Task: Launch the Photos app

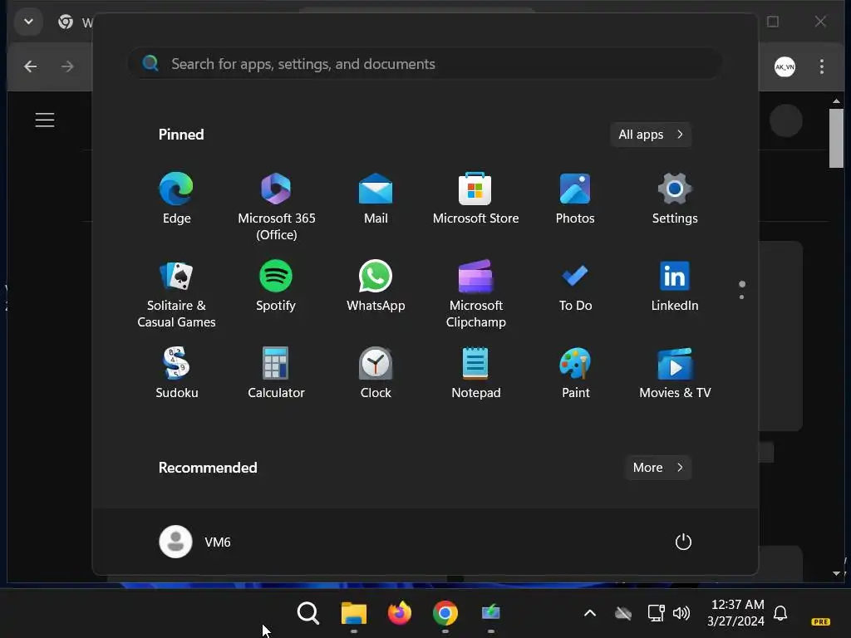Action: [x=575, y=198]
